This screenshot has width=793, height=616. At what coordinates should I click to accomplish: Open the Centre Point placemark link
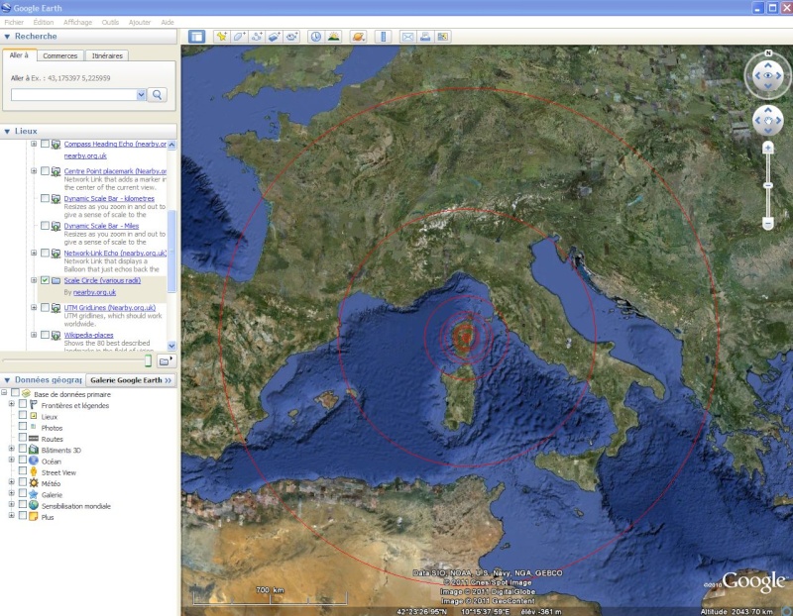pos(115,171)
